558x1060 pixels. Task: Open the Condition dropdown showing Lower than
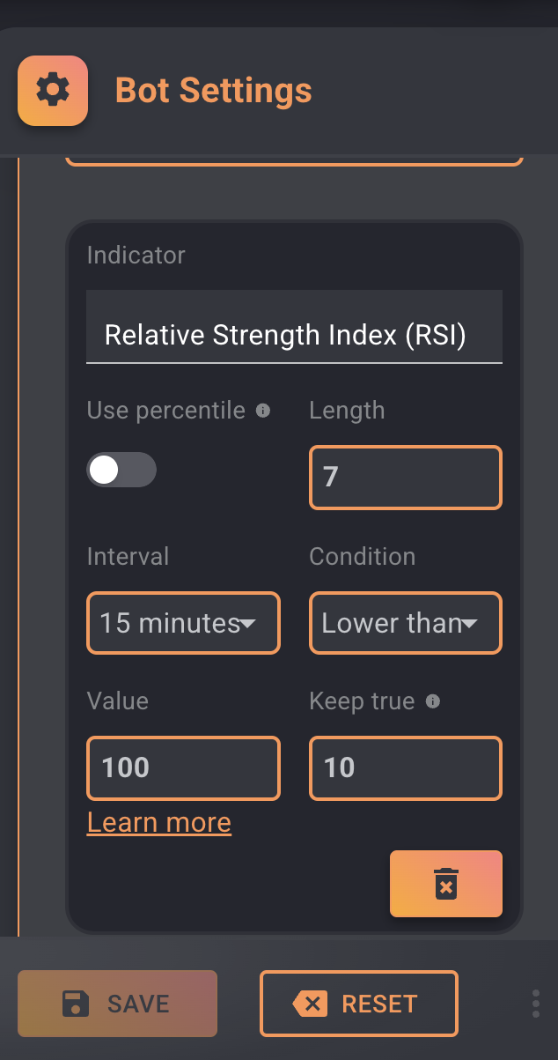[406, 623]
